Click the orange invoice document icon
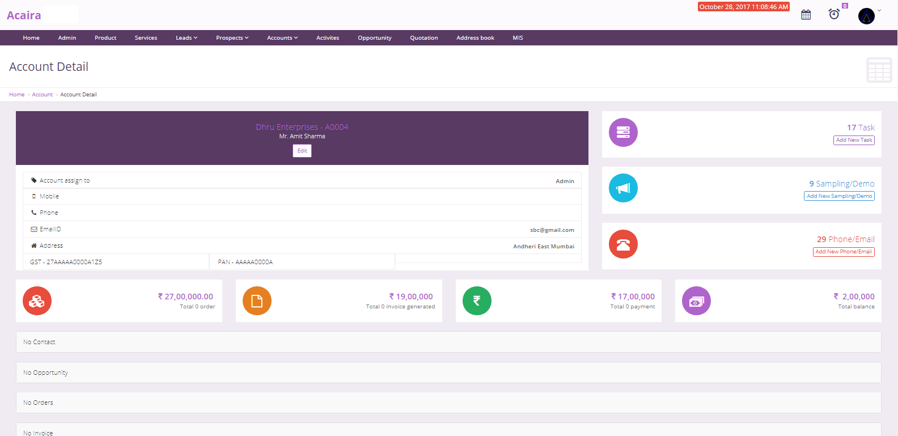 click(257, 301)
